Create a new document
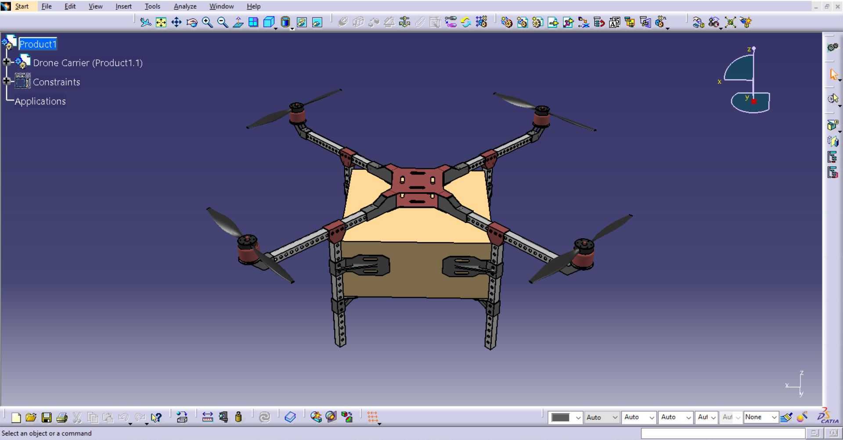This screenshot has height=440, width=843. coord(16,417)
